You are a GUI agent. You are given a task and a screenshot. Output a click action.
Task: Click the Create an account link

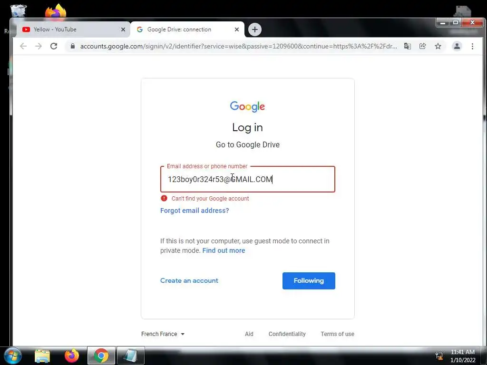click(x=189, y=280)
